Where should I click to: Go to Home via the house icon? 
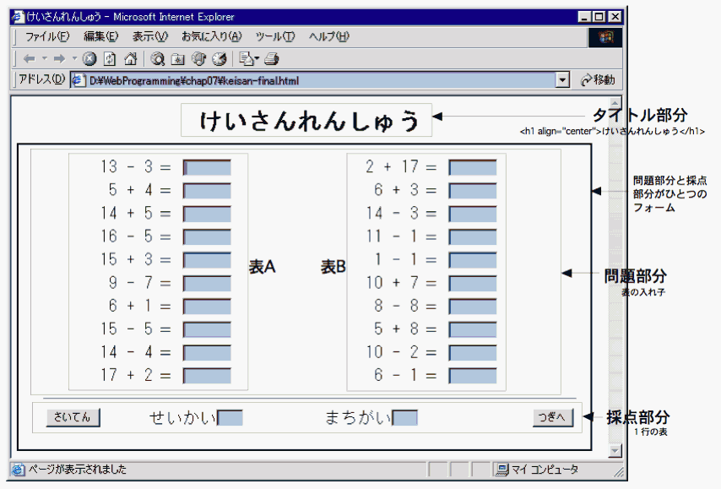coord(130,59)
